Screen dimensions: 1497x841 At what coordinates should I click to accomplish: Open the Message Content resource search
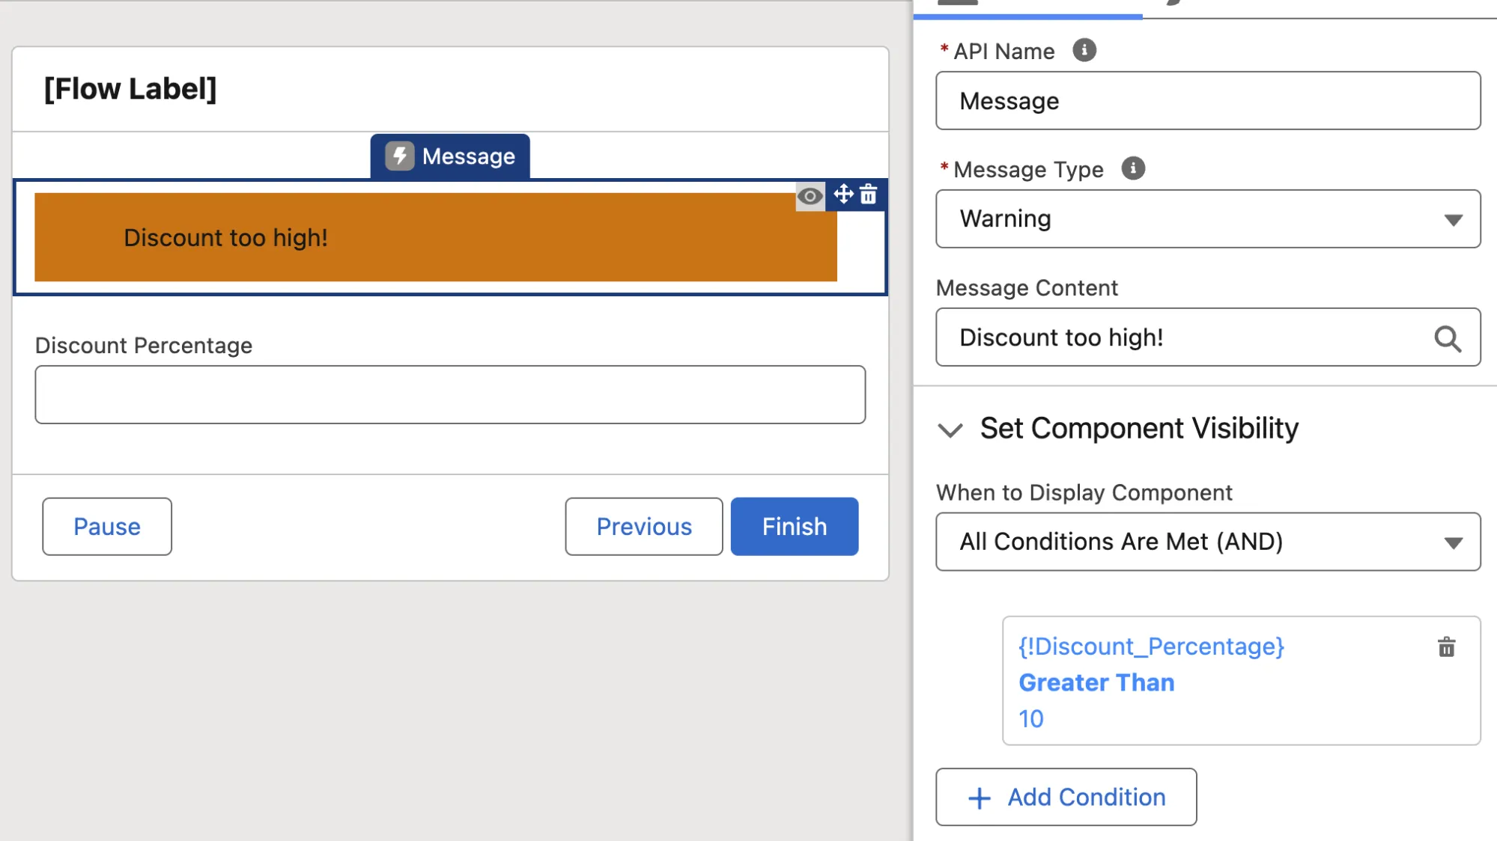click(1448, 339)
